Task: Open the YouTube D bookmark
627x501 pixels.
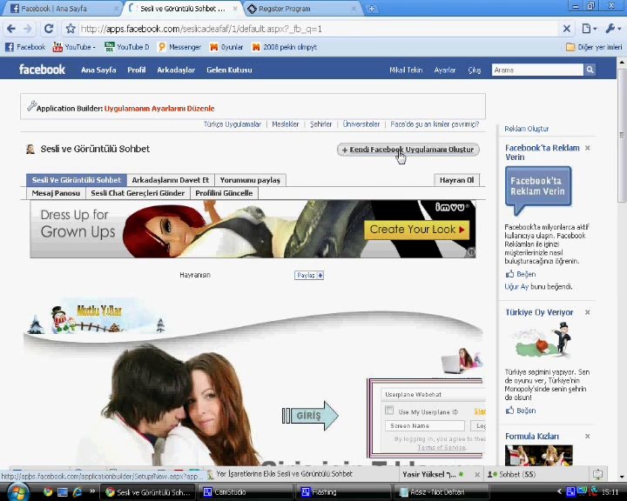Action: [x=127, y=47]
